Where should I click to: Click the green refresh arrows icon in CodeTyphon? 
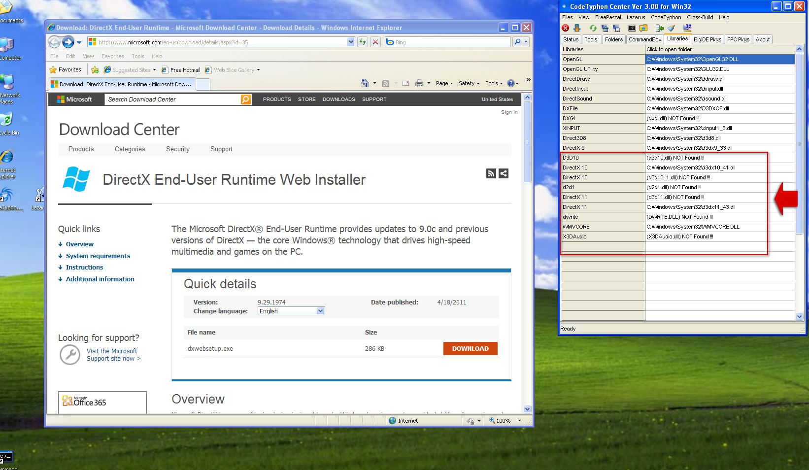[x=593, y=28]
